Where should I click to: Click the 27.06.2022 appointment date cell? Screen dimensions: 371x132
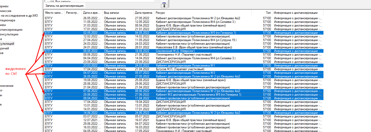(142, 95)
